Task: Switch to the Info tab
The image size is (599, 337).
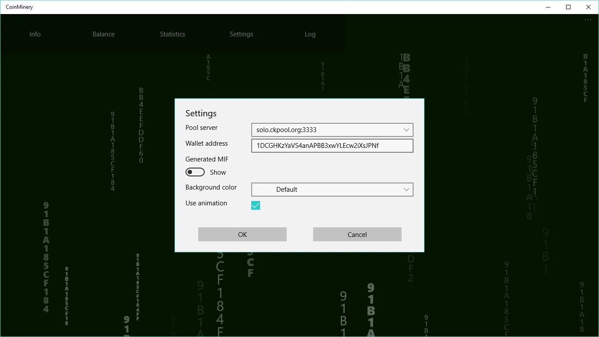Action: click(35, 34)
